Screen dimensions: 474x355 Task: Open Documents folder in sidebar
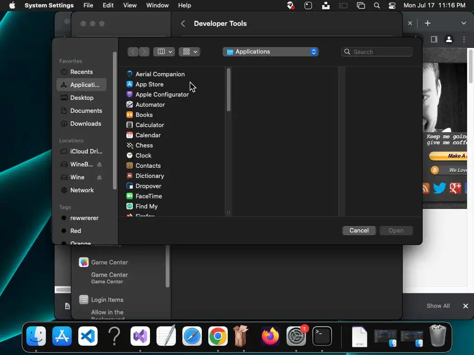[81, 111]
